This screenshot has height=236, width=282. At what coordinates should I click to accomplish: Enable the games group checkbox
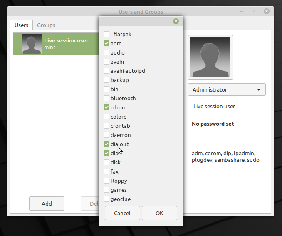click(107, 190)
